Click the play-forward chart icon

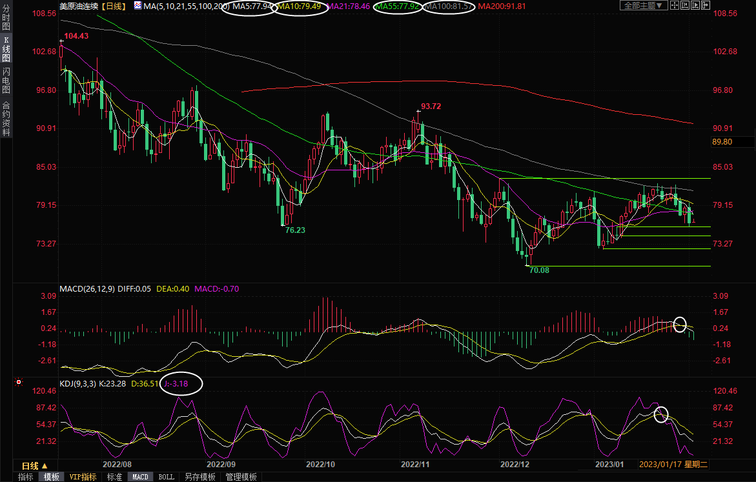click(x=695, y=6)
